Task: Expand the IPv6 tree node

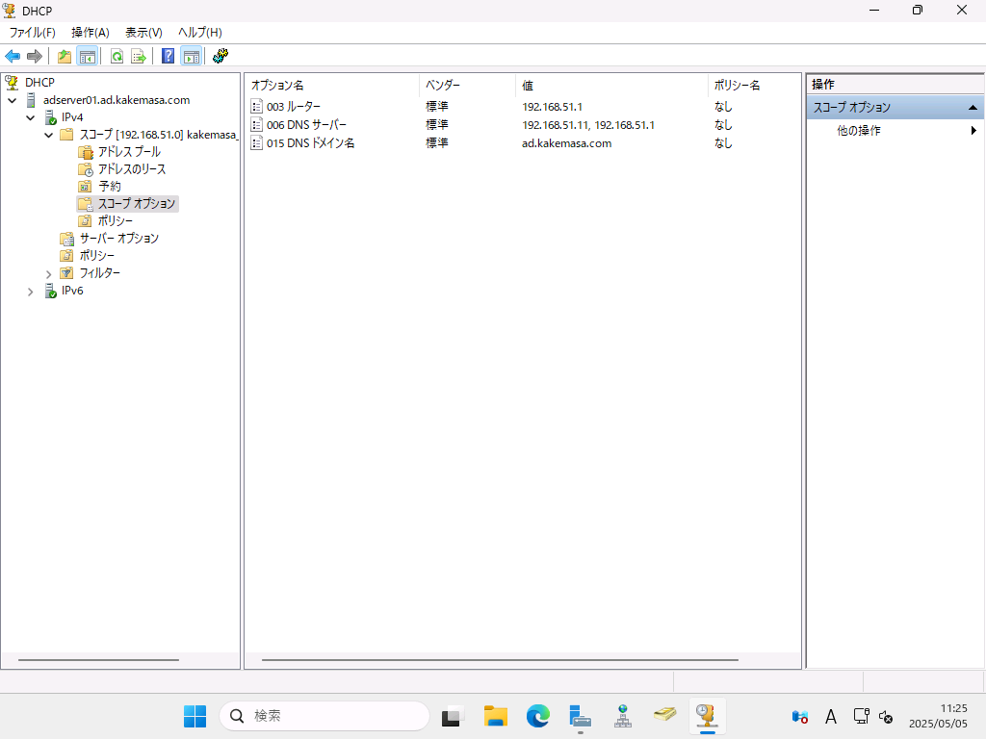Action: 30,292
